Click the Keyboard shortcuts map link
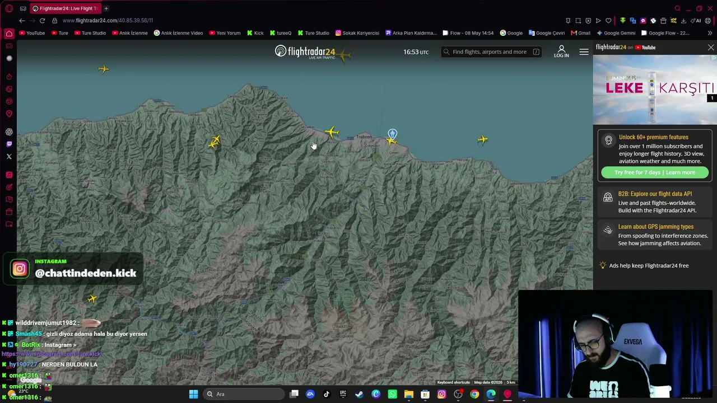The width and height of the screenshot is (717, 403). coord(454,382)
